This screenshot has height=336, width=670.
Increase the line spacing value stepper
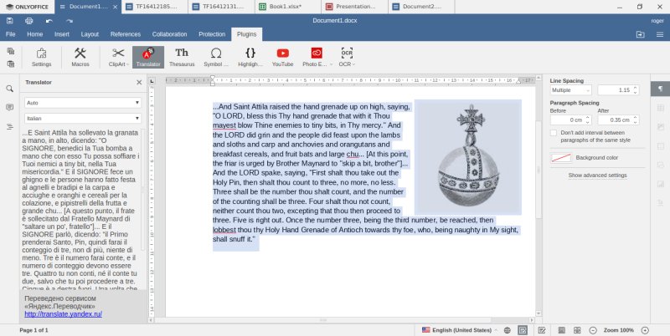635,88
